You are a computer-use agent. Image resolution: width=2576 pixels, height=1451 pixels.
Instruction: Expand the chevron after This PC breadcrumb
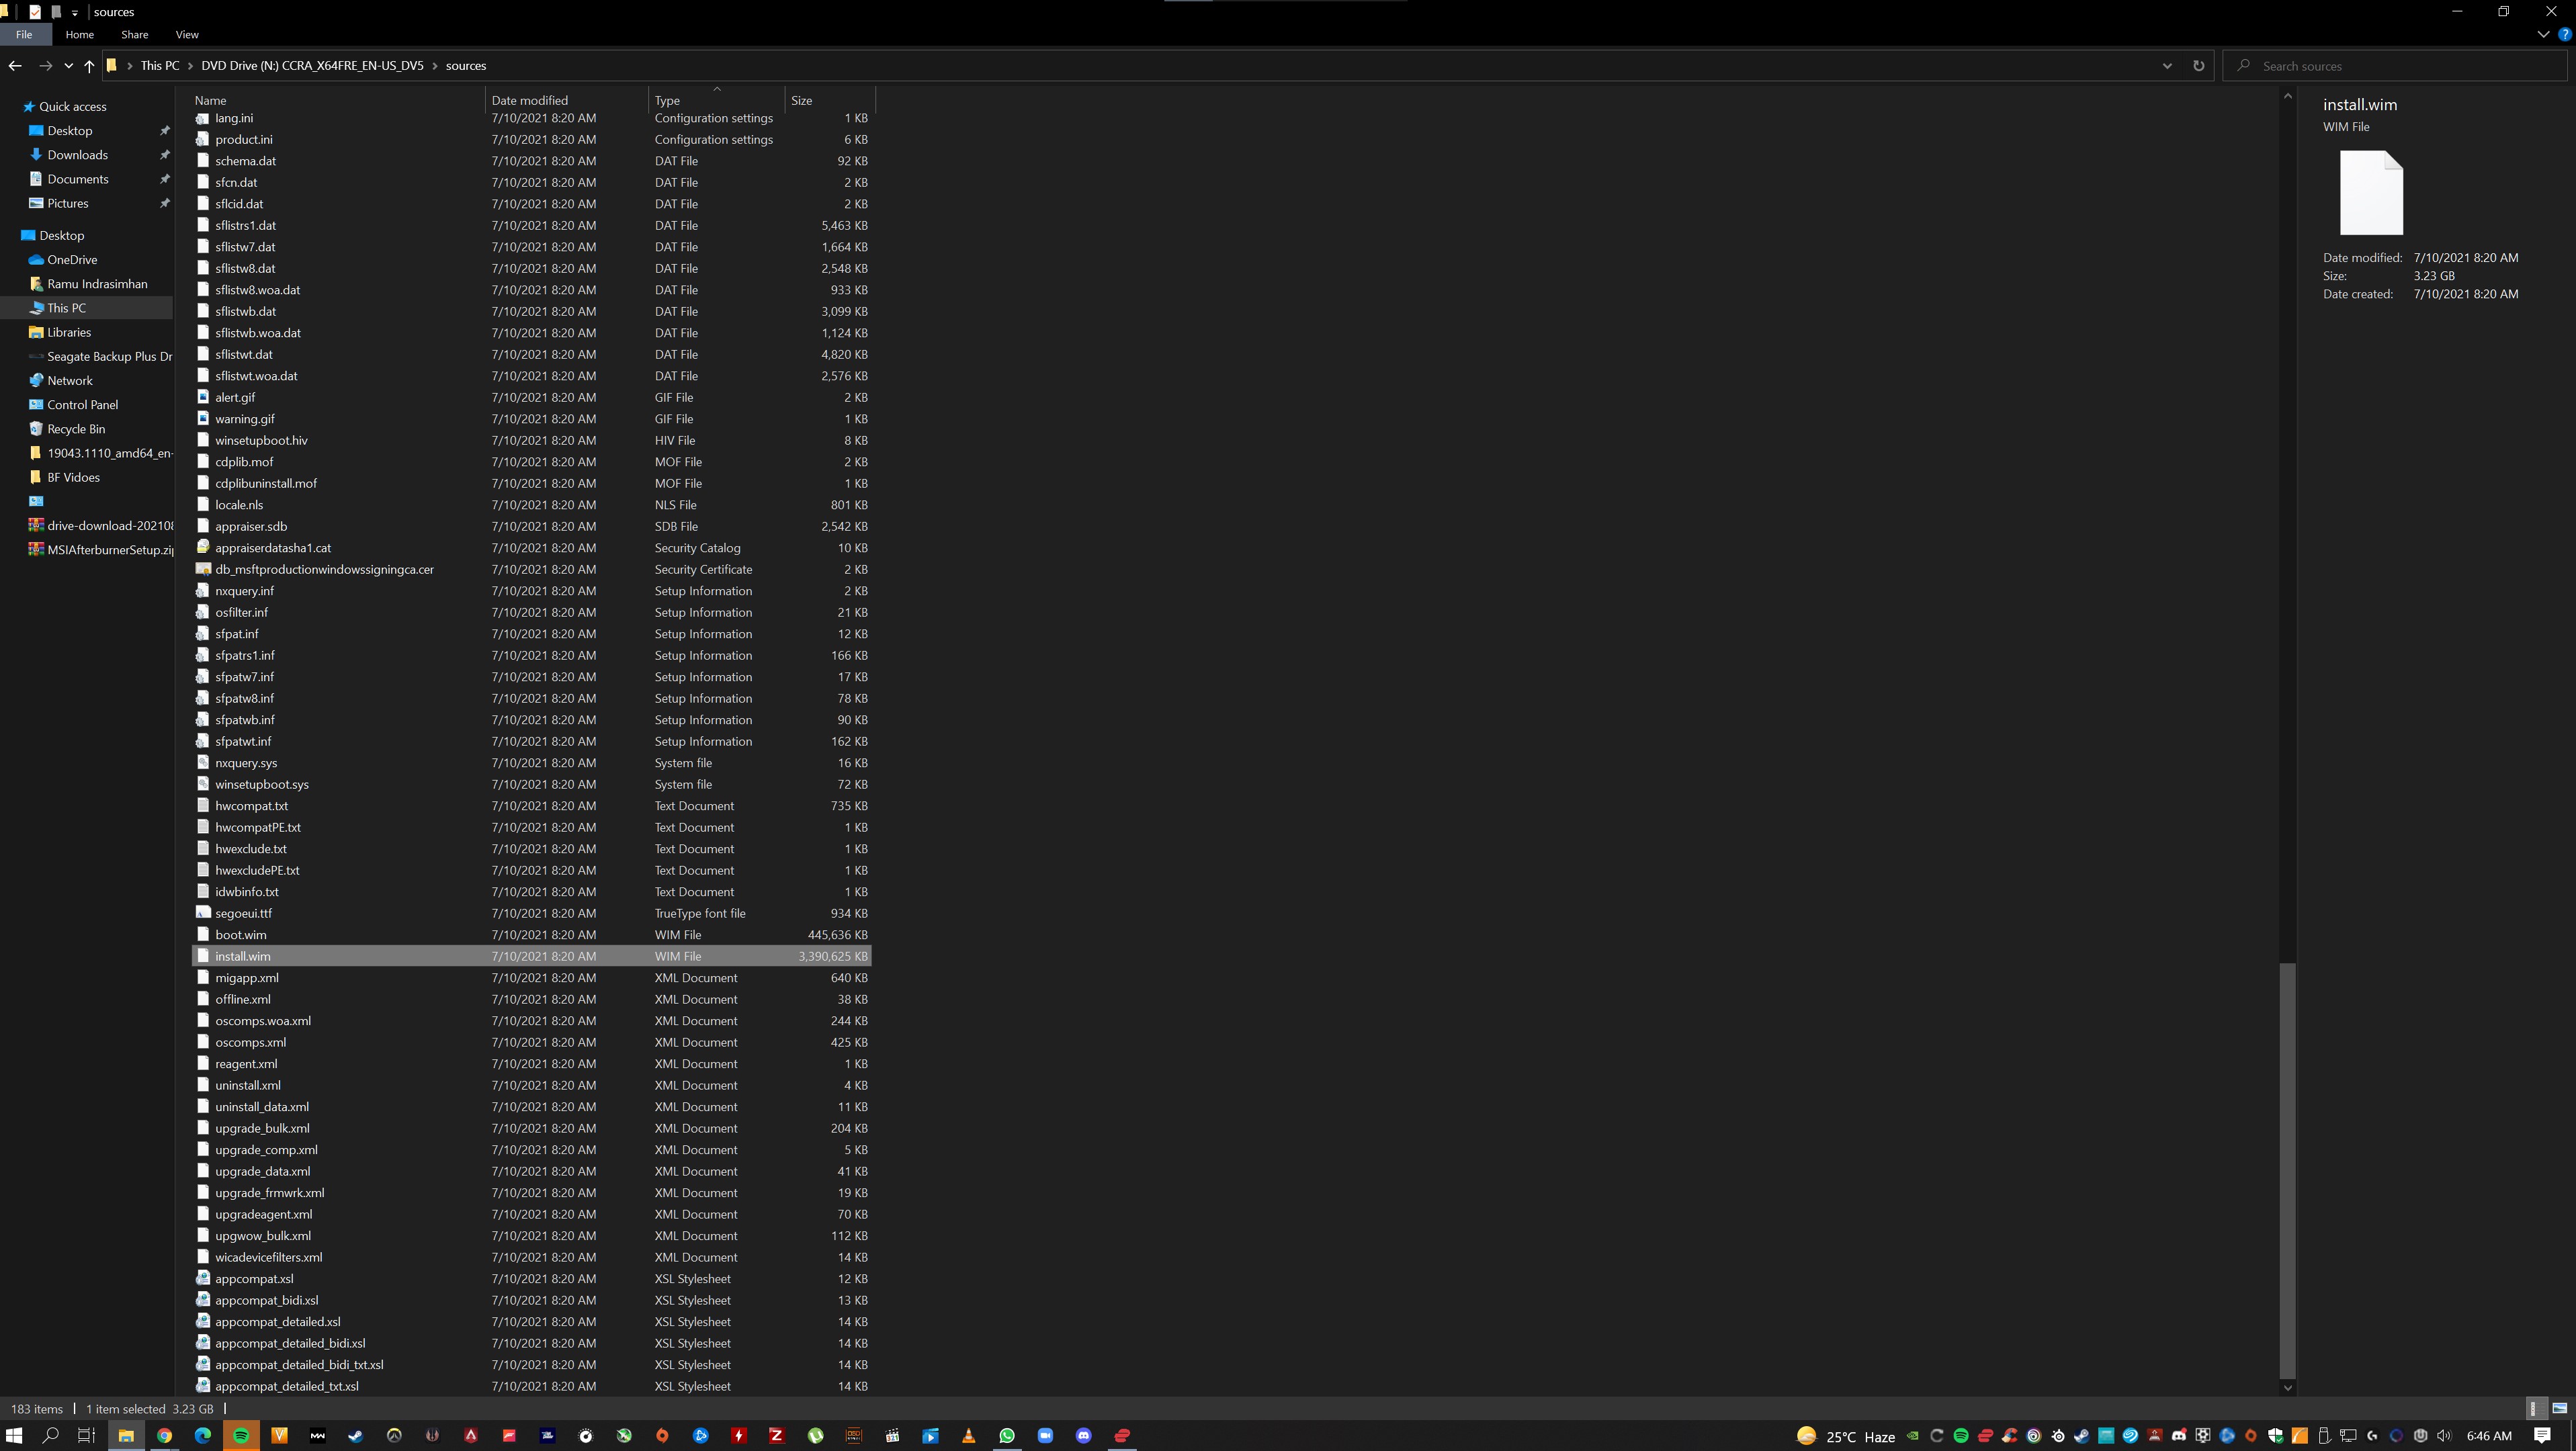(190, 66)
